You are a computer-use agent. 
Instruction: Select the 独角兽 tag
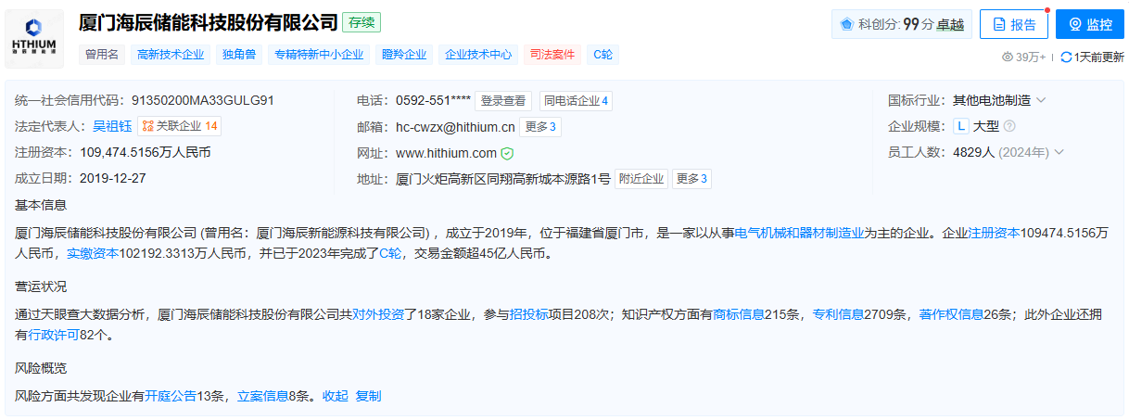point(239,55)
